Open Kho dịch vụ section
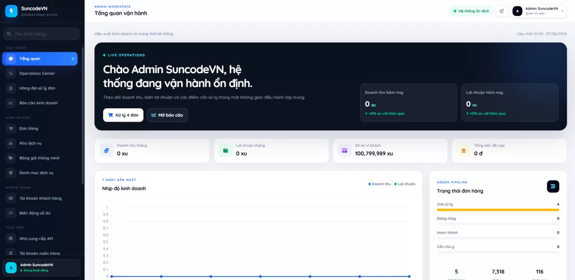This screenshot has height=280, width=575. pyautogui.click(x=40, y=143)
